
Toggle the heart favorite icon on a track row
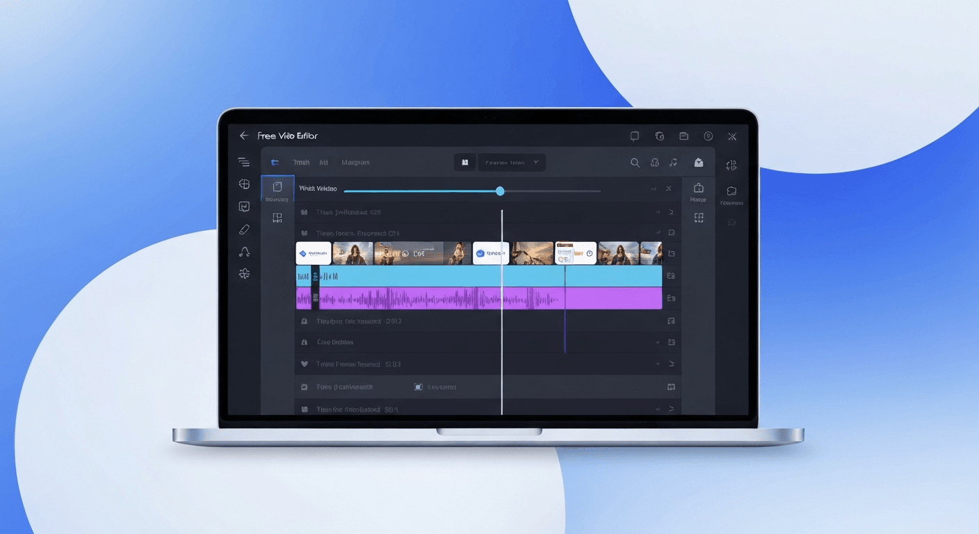[303, 364]
